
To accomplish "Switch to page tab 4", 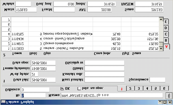I will pyautogui.click(x=147, y=88).
